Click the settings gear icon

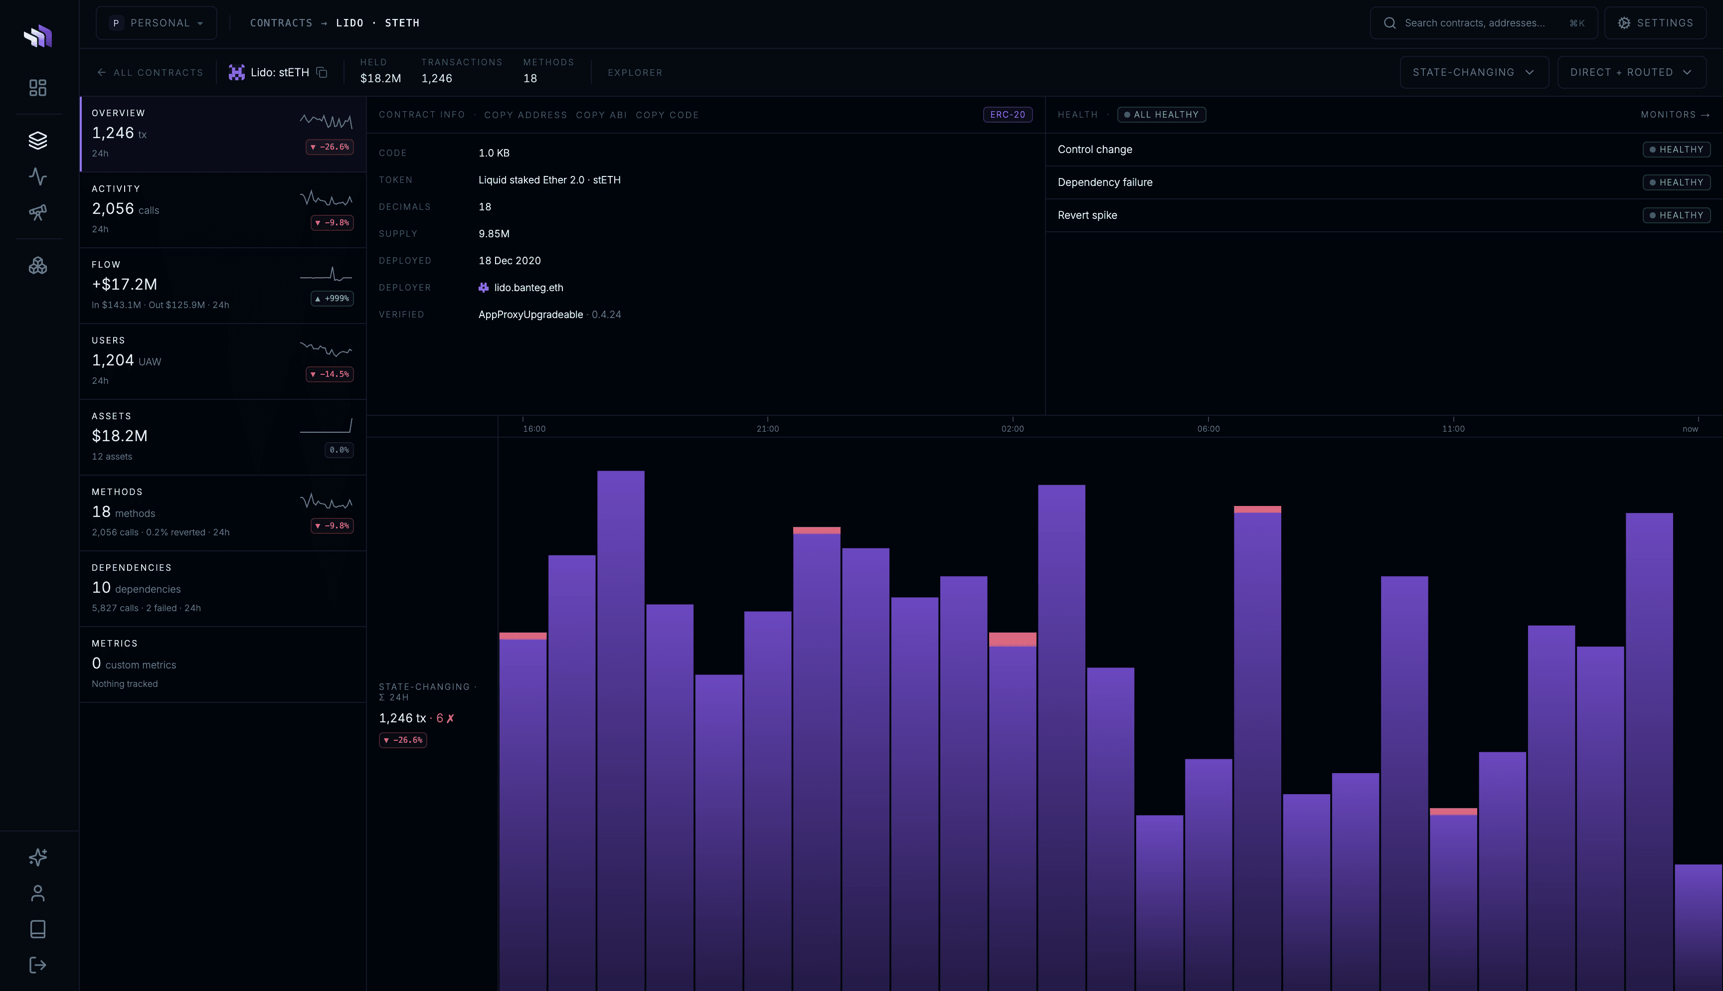[x=1624, y=23]
